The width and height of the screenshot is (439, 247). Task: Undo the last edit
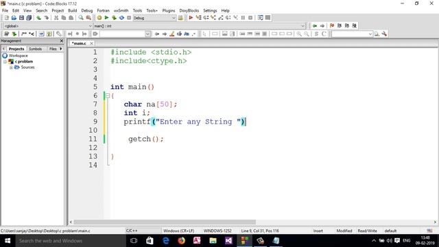point(39,18)
